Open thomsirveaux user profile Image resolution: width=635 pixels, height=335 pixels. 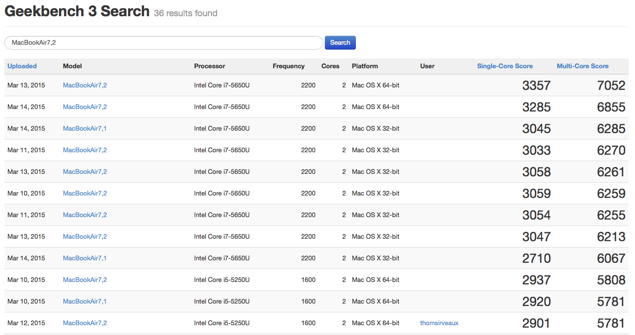coord(439,323)
